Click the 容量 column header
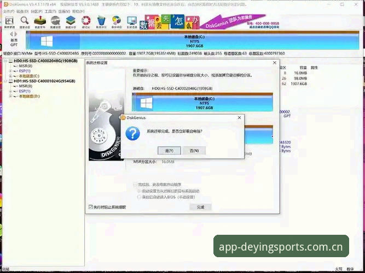 point(303,68)
